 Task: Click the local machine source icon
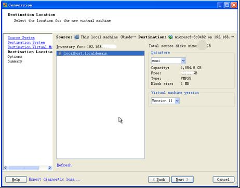tap(77, 37)
